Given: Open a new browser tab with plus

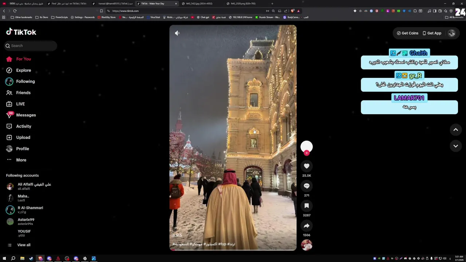Looking at the screenshot, I should [x=272, y=4].
